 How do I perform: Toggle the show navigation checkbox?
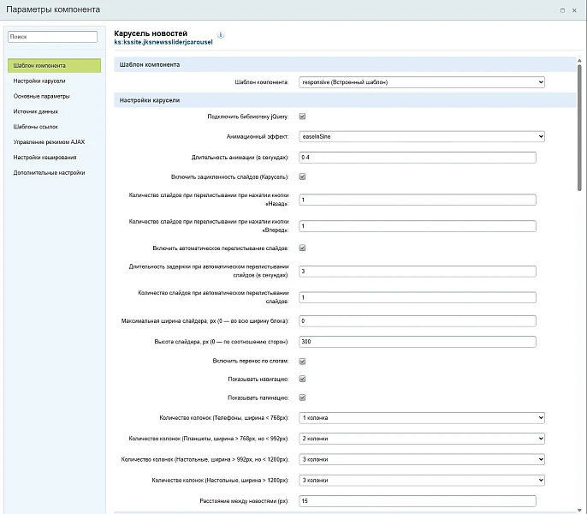click(x=303, y=379)
